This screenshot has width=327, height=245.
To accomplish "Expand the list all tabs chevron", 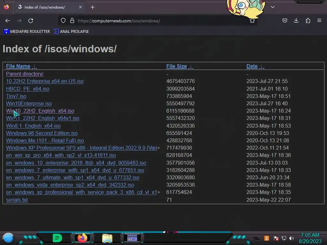I will pos(273,7).
